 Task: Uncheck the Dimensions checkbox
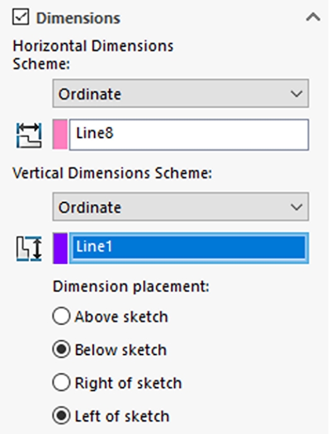(20, 17)
